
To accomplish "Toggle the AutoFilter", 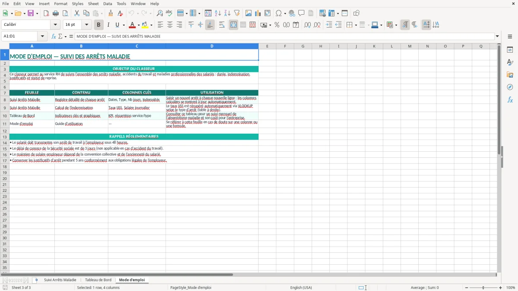I will point(237,13).
